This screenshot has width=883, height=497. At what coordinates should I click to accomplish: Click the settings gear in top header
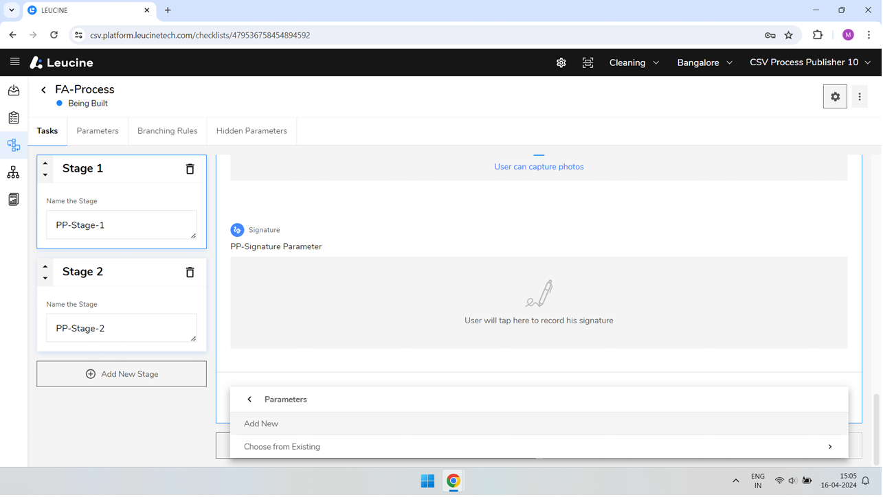(561, 62)
